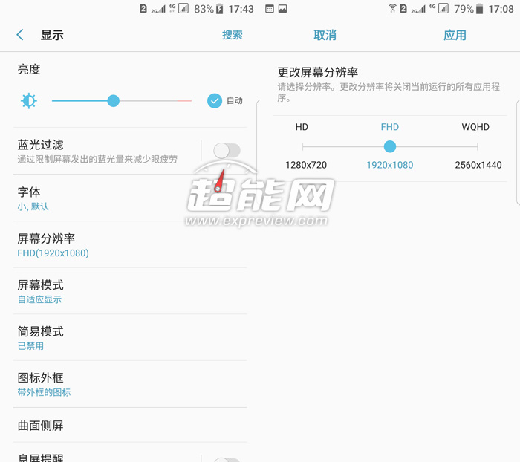Toggle the 息屏提醒 switch
520x462 pixels.
click(x=227, y=460)
